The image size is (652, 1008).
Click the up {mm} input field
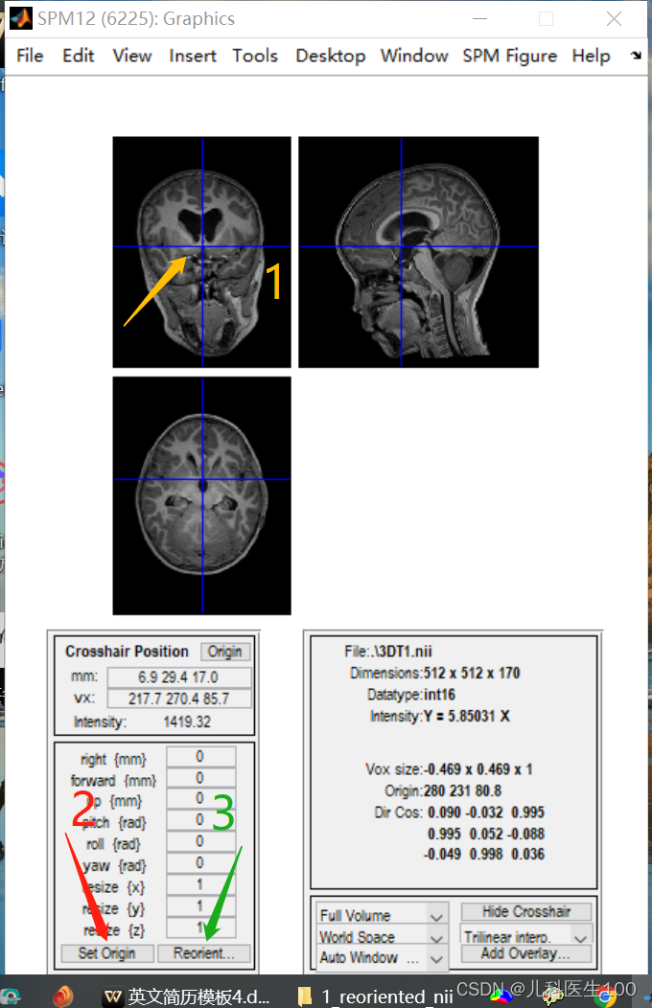pos(200,798)
